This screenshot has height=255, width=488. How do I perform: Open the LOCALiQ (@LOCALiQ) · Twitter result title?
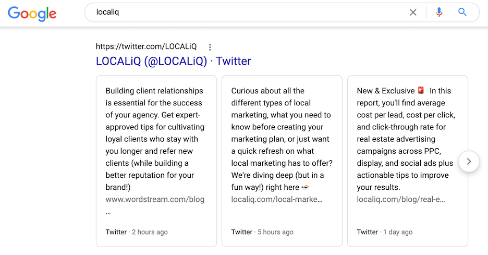(173, 61)
